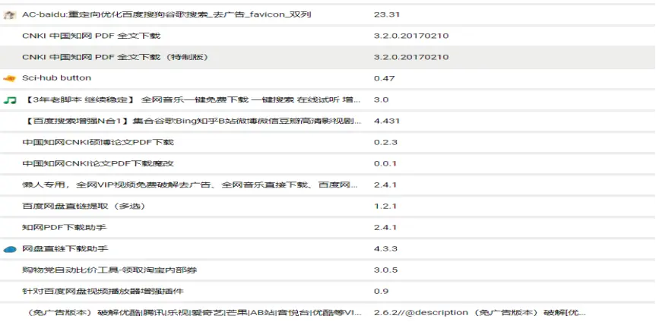Click version 0.2.3 of 硕博论文PDF下载
Viewport: 656px width, 322px height.
coord(385,143)
